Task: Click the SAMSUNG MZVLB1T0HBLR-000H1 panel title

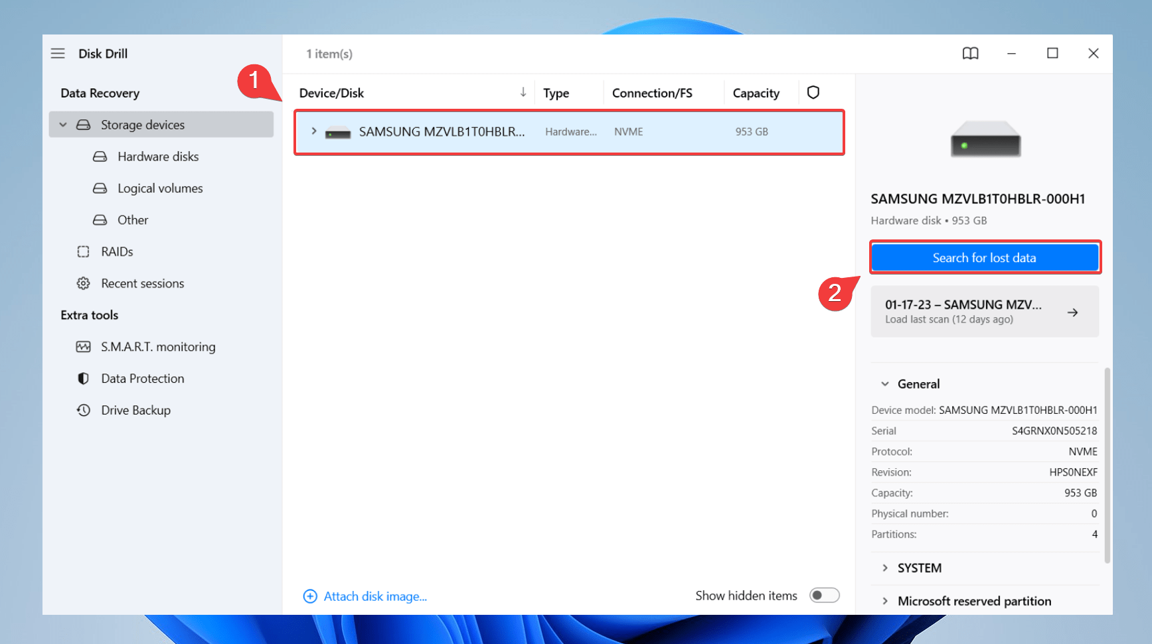Action: pyautogui.click(x=978, y=199)
